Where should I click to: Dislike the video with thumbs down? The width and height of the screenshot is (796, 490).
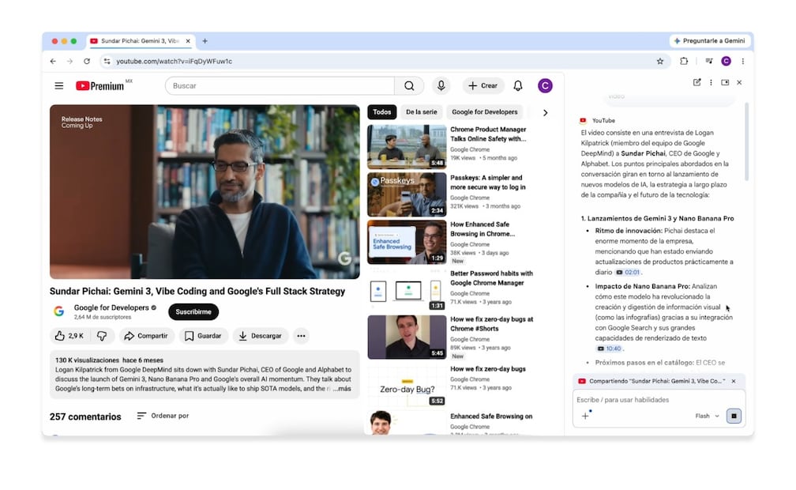[x=102, y=336]
